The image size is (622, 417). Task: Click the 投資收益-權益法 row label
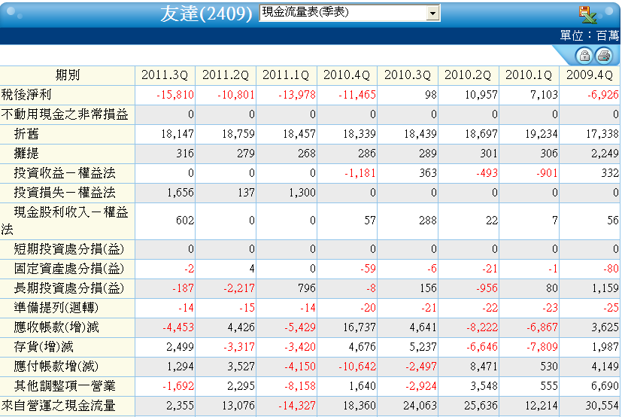coord(65,173)
